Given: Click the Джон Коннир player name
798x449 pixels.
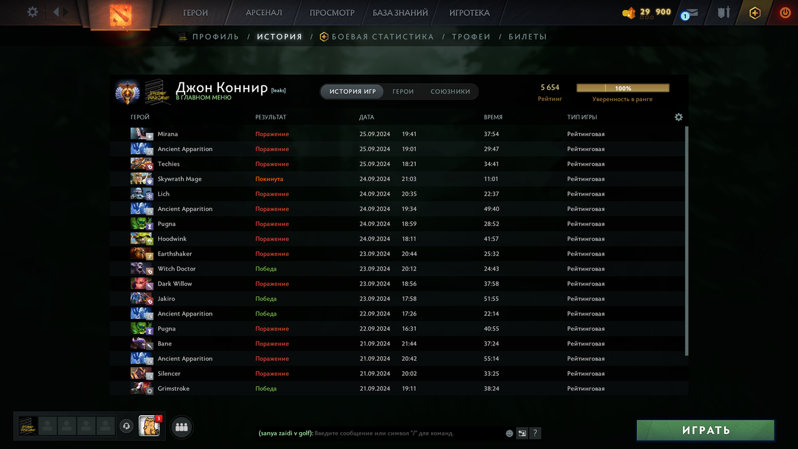Looking at the screenshot, I should (x=221, y=87).
